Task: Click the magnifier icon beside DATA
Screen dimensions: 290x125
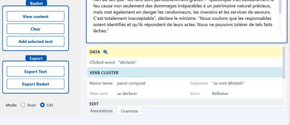Action: [x=105, y=52]
